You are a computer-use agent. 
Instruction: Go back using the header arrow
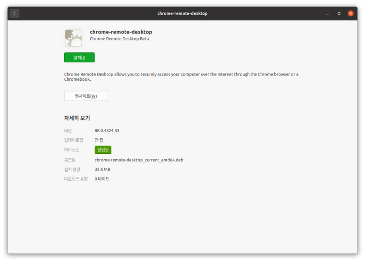pyautogui.click(x=15, y=13)
